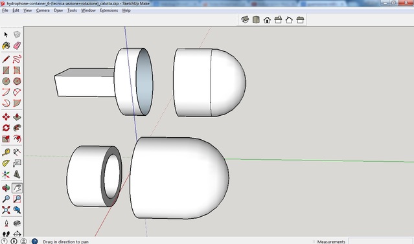Activate the Scale tool
414x244 pixels.
[6, 139]
